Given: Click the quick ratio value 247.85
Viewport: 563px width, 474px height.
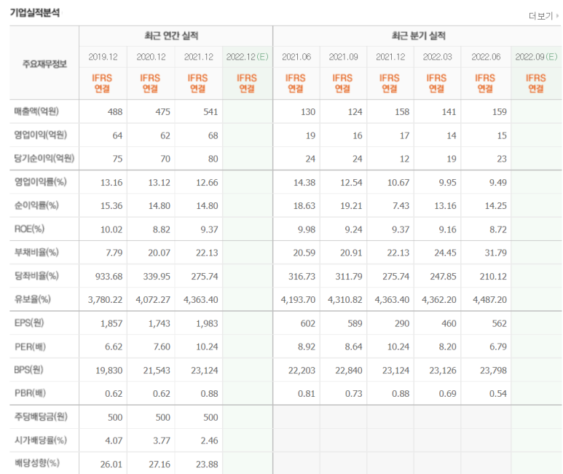Looking at the screenshot, I should pyautogui.click(x=443, y=277).
